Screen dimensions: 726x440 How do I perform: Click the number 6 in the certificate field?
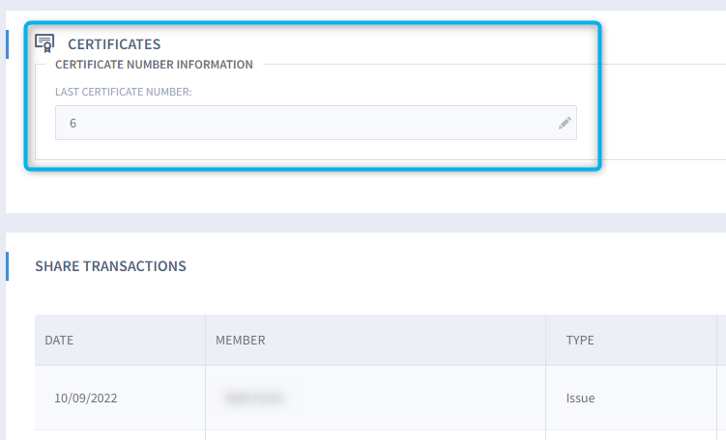pos(73,123)
